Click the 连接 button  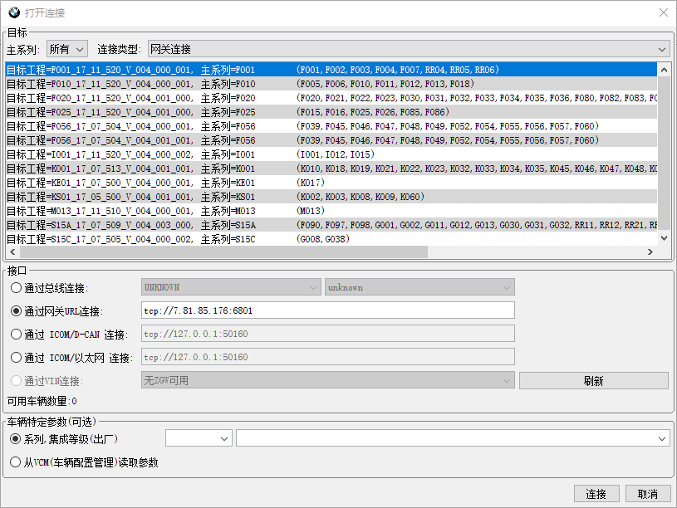pyautogui.click(x=596, y=494)
